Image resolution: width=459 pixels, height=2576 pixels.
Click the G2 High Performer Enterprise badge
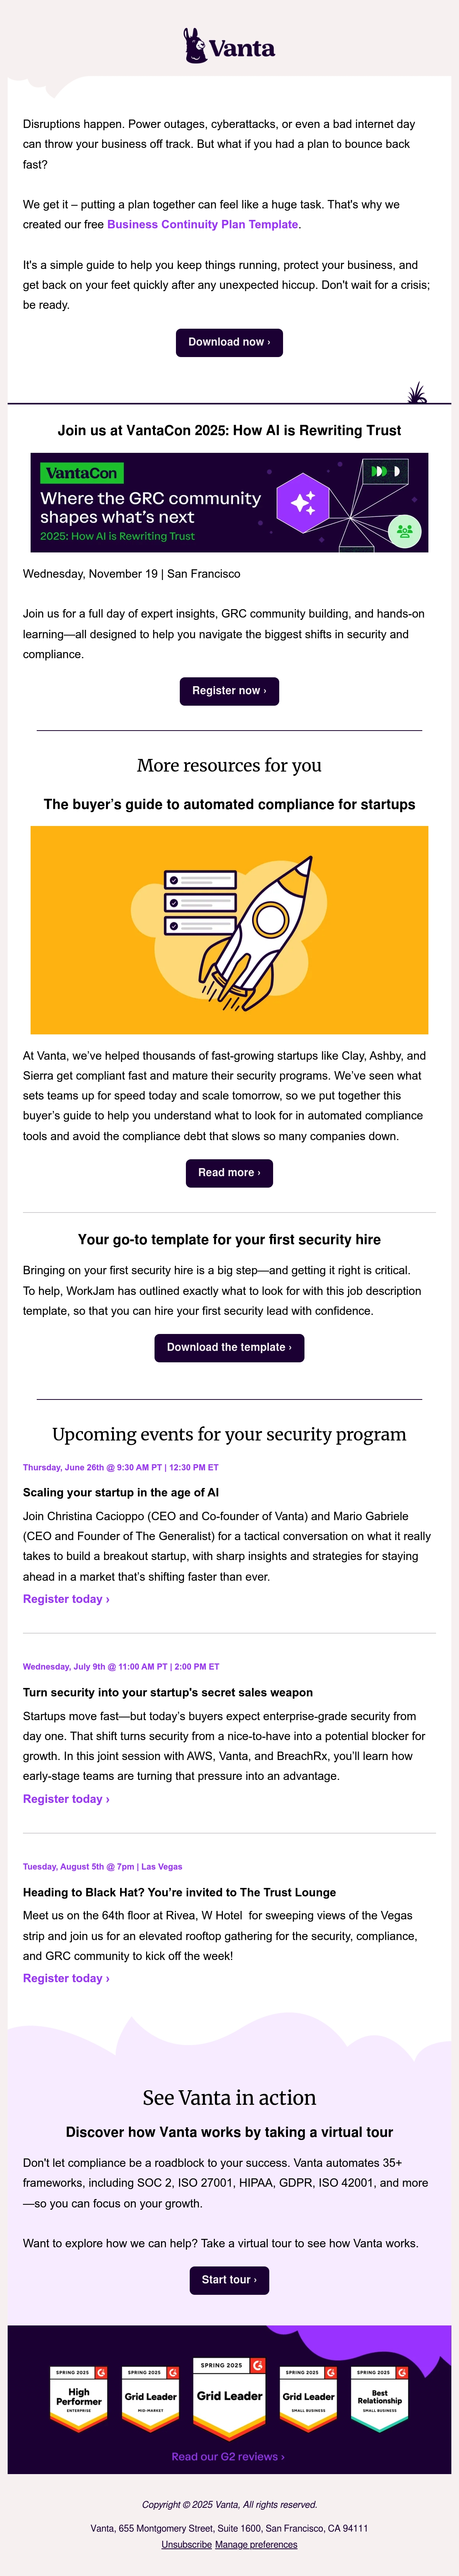click(79, 2397)
